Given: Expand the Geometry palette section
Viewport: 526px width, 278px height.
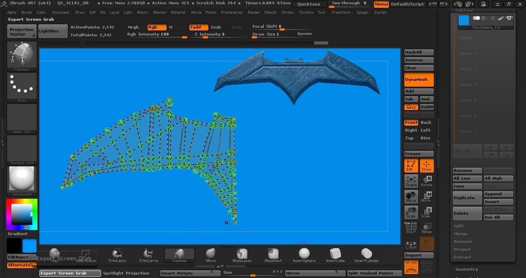Looking at the screenshot, I should click(467, 269).
